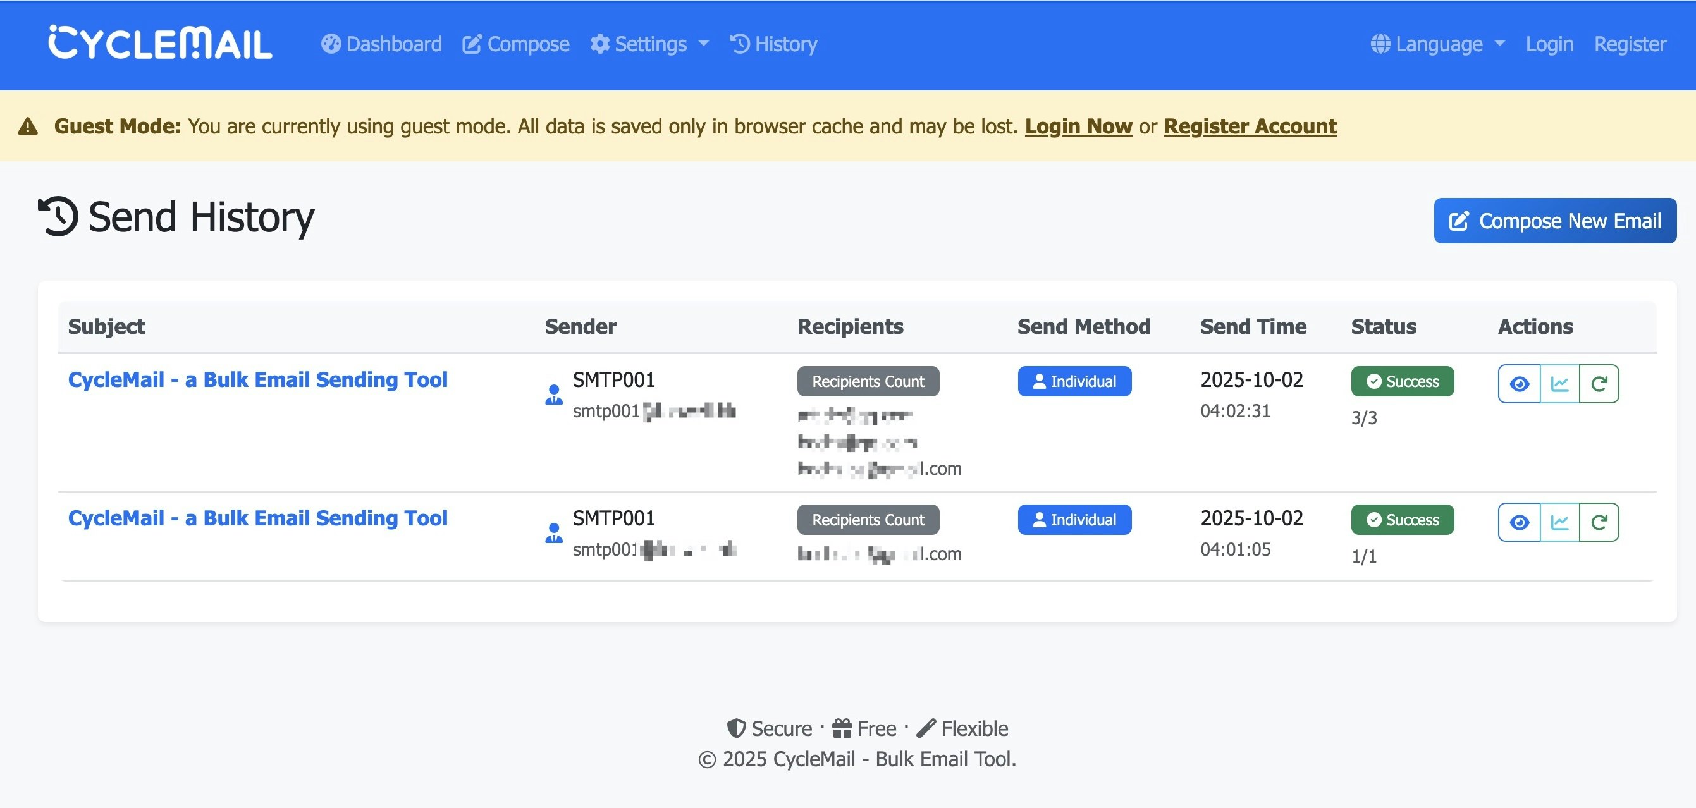Screen dimensions: 1696x808
Task: Open the Language dropdown
Action: click(x=1438, y=44)
